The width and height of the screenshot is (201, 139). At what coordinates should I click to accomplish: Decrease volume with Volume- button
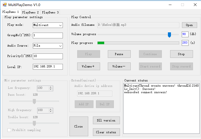tap(119, 66)
